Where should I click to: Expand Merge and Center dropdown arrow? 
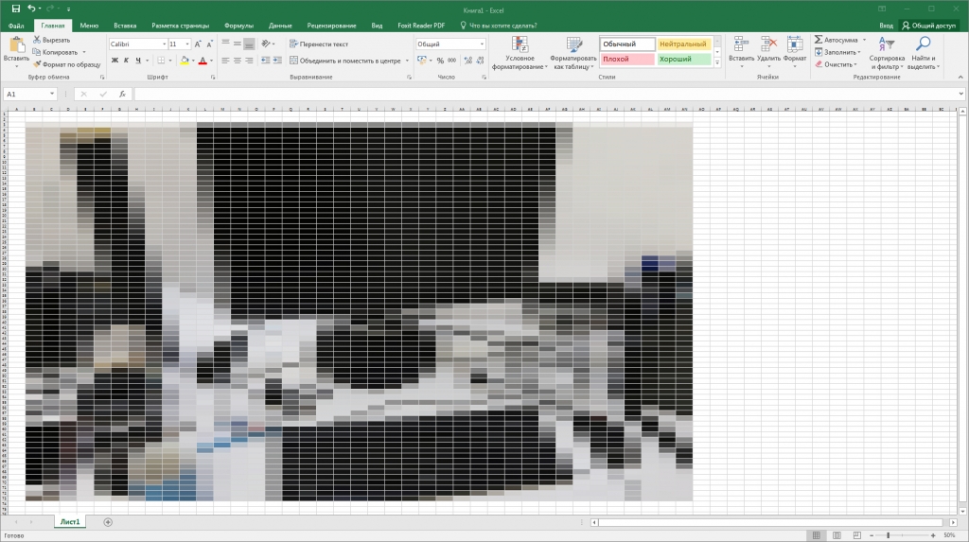pos(407,61)
